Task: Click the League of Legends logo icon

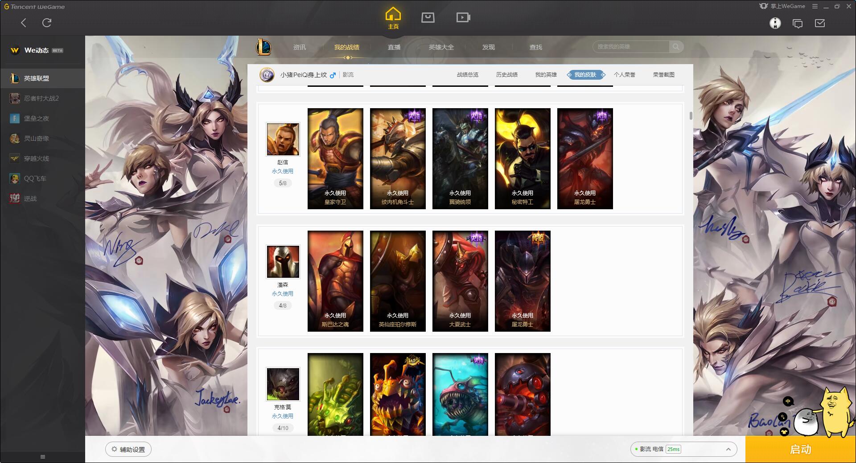Action: pyautogui.click(x=263, y=47)
